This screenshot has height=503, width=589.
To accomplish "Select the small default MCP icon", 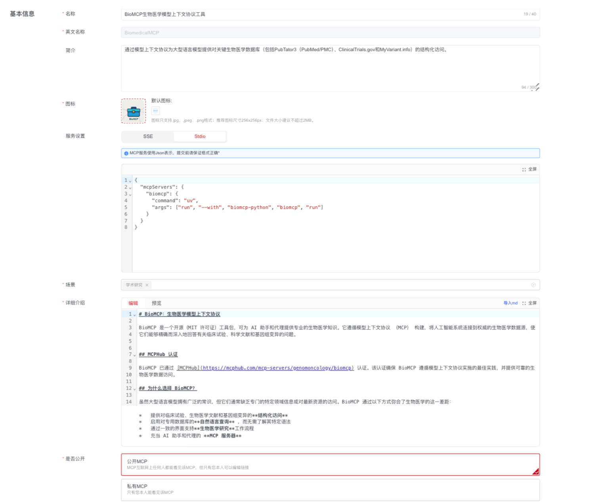I will point(155,111).
